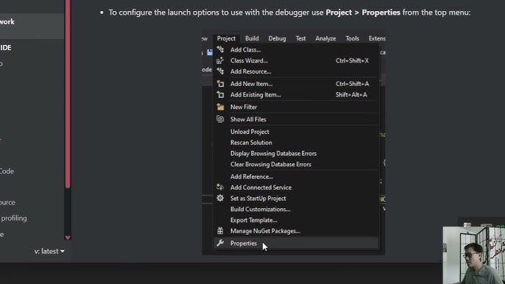Open the Build menu

(252, 38)
